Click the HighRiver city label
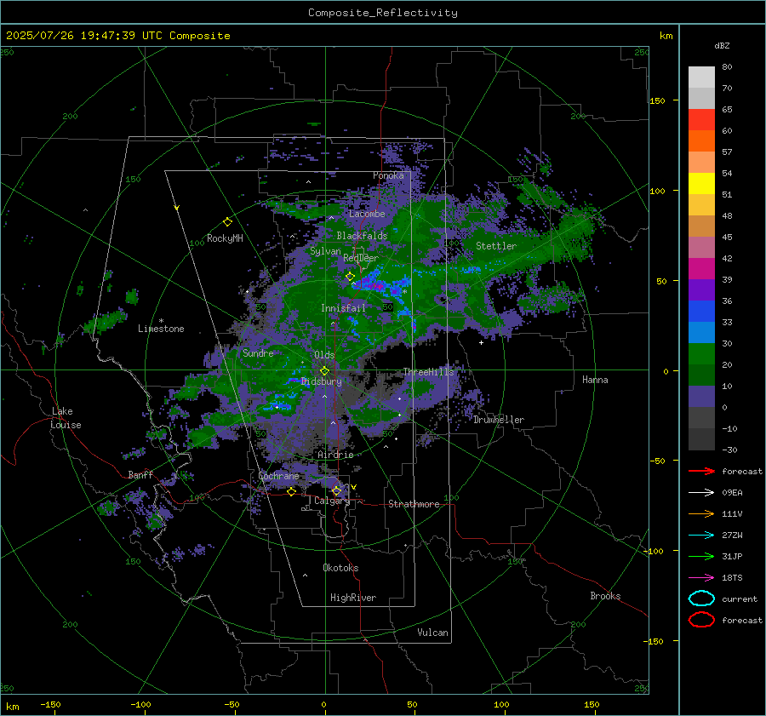 353,598
